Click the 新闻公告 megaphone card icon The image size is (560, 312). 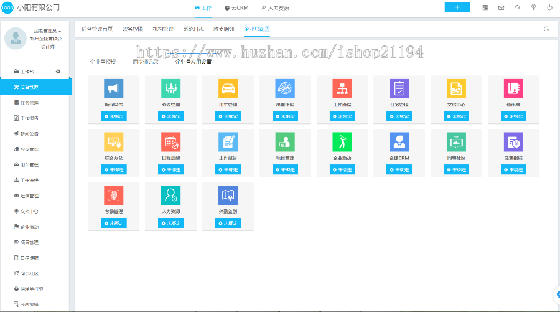[114, 88]
